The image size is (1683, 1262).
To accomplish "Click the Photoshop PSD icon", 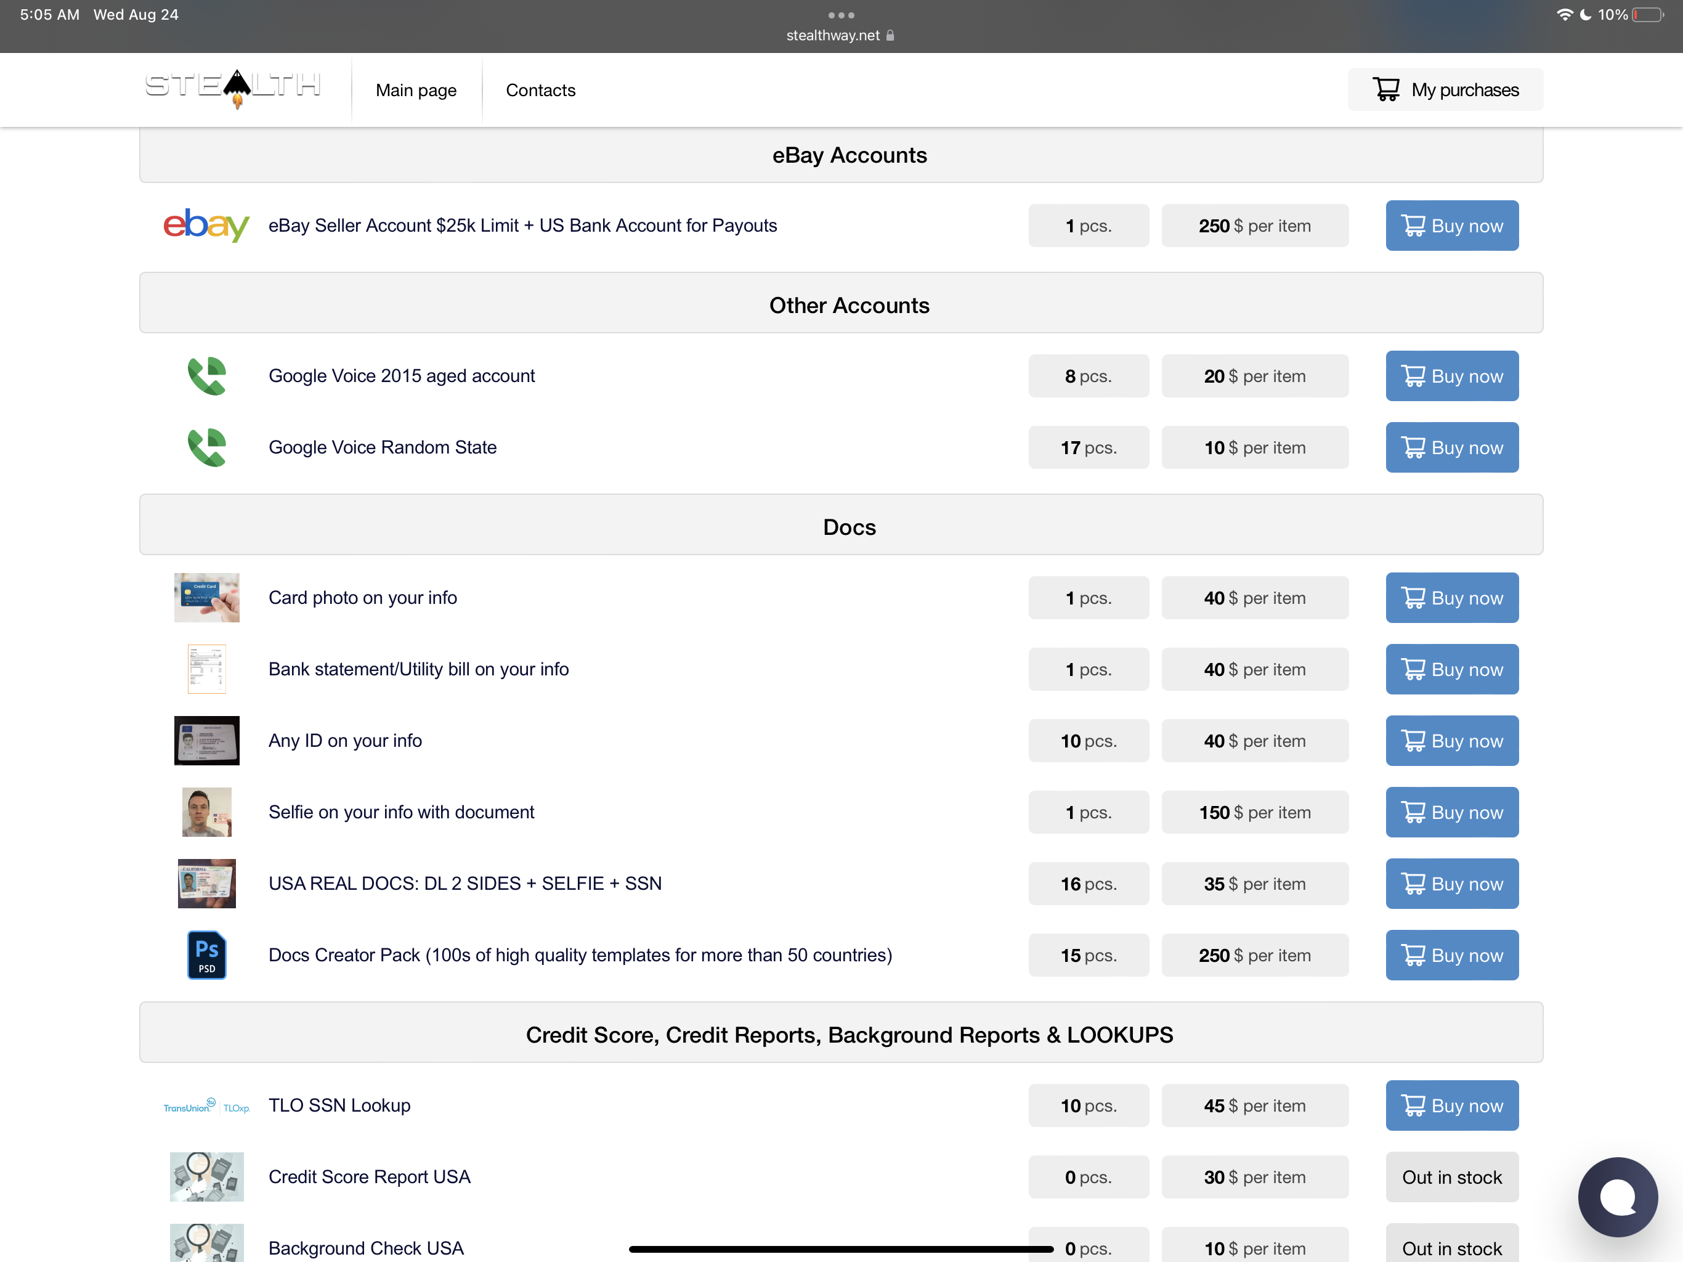I will (206, 955).
